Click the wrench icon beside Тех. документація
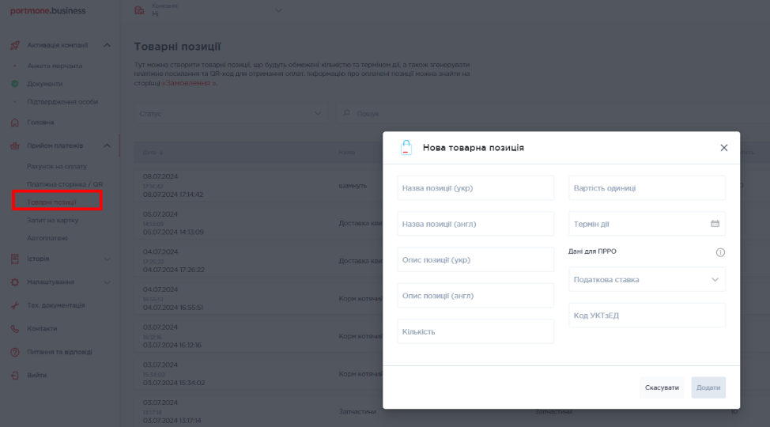 pyautogui.click(x=15, y=305)
